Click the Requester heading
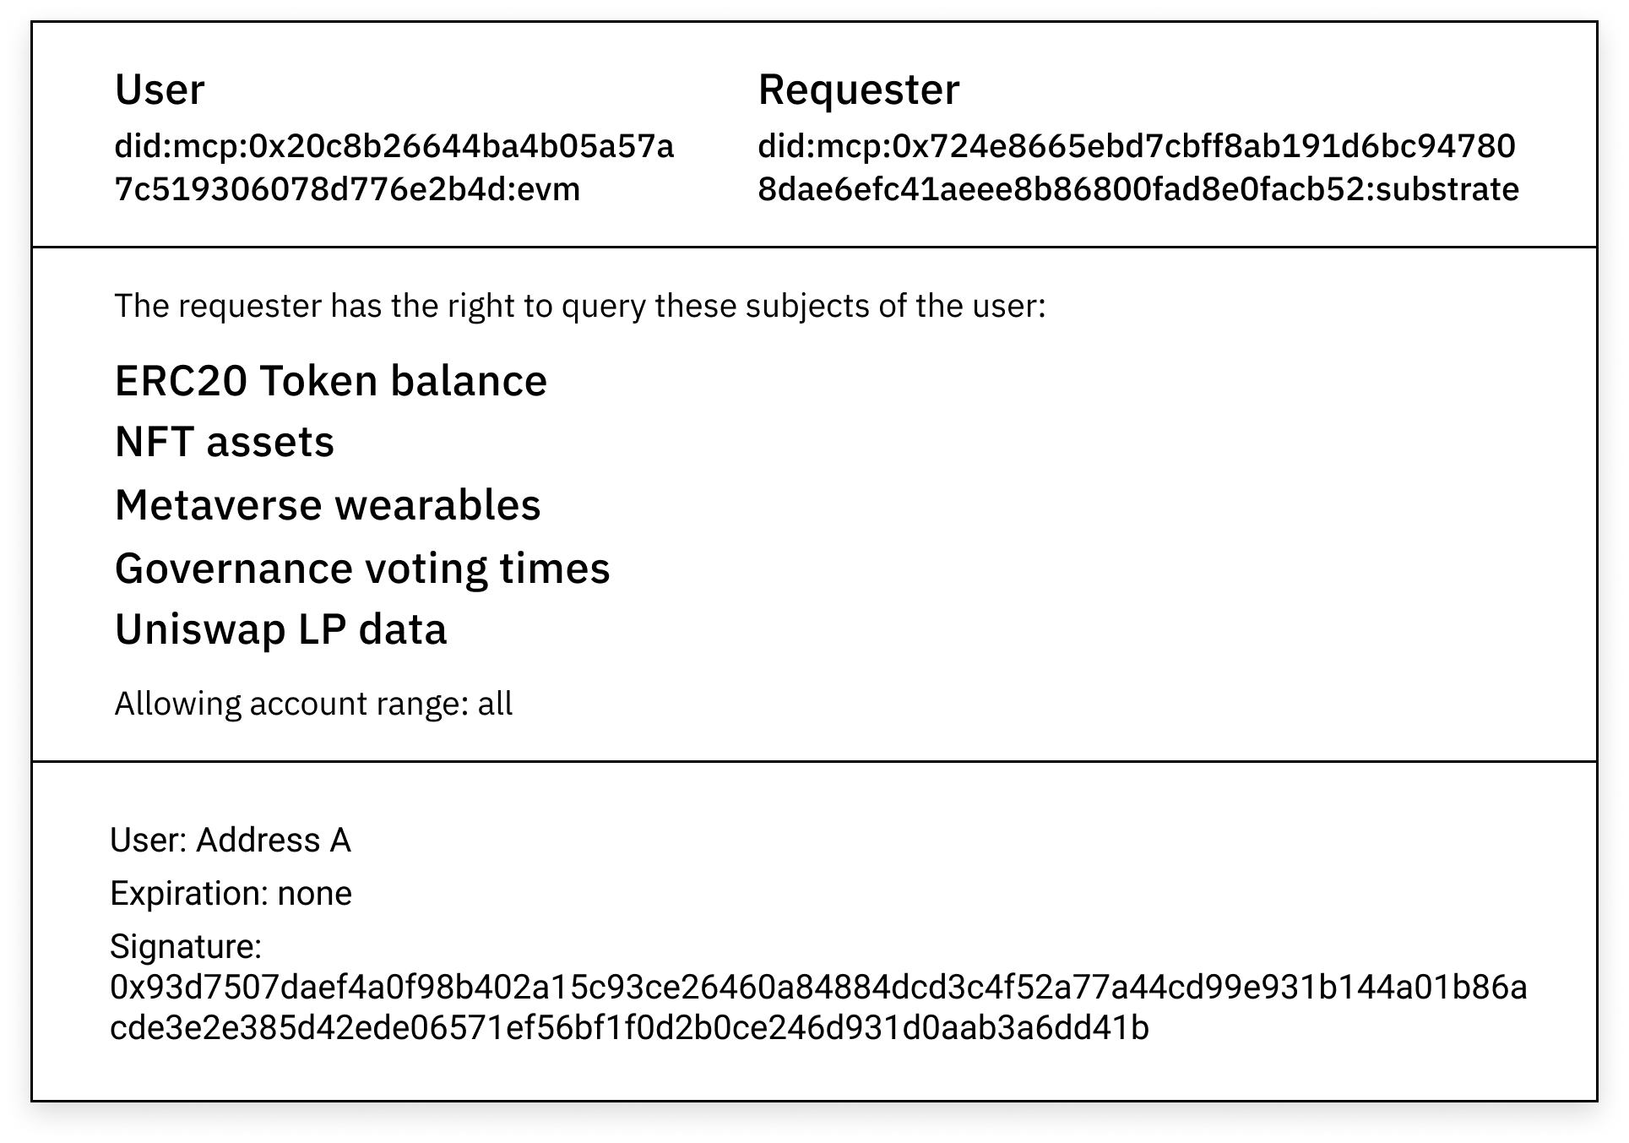1629x1143 pixels. (x=858, y=90)
